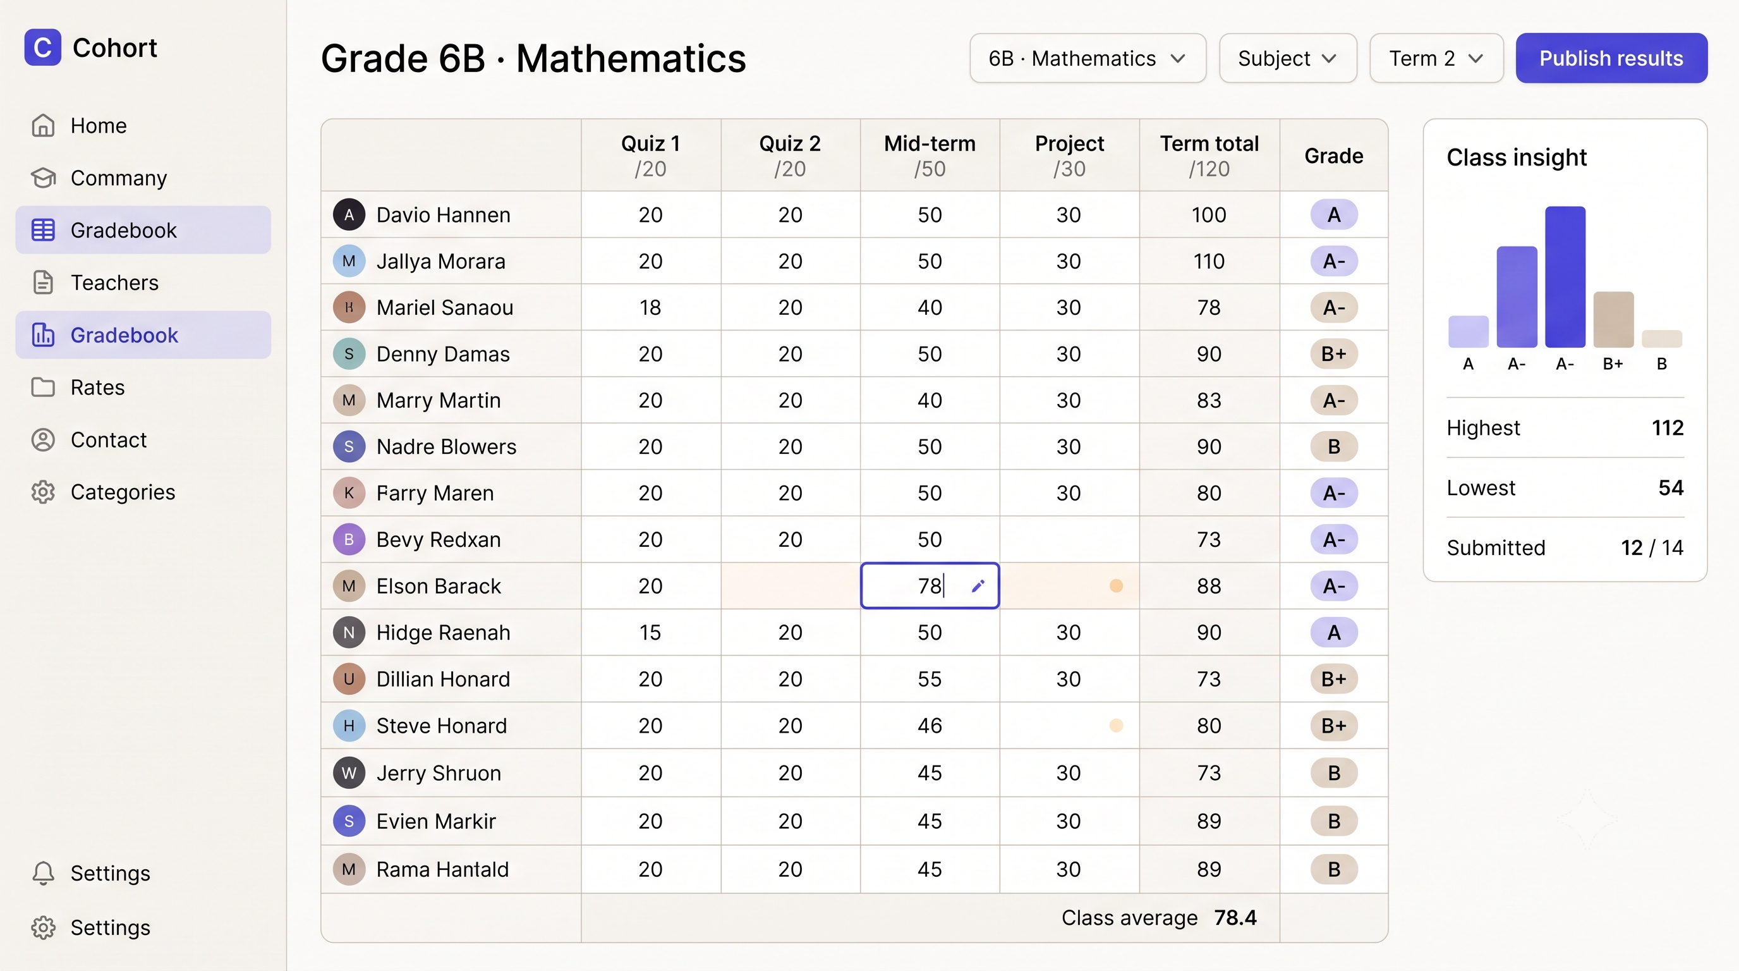
Task: Open Contact in the sidebar
Action: [x=143, y=439]
